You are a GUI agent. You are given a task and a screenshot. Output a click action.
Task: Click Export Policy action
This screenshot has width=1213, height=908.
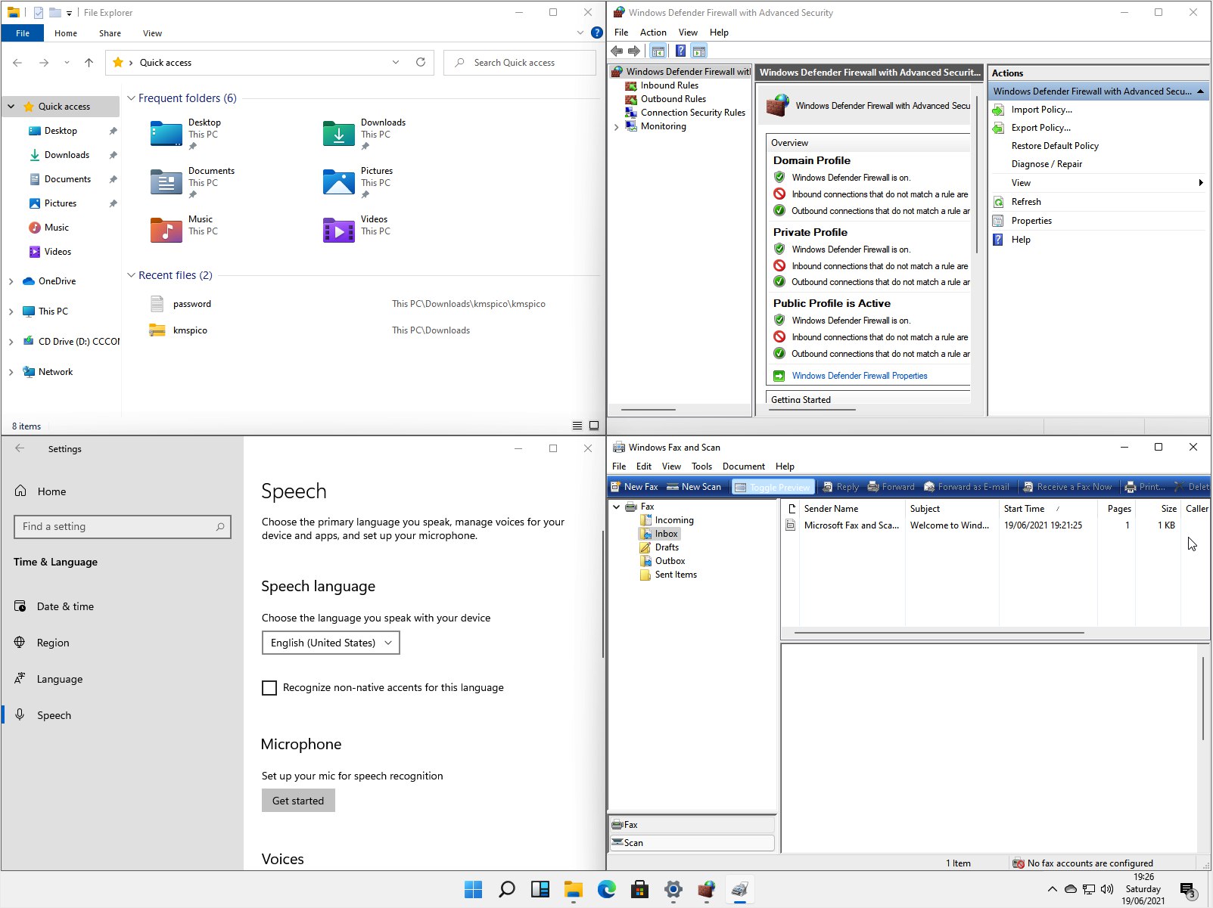tap(1040, 128)
